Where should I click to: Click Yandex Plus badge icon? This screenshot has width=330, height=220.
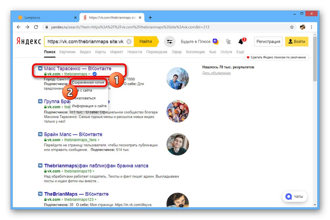[215, 41]
